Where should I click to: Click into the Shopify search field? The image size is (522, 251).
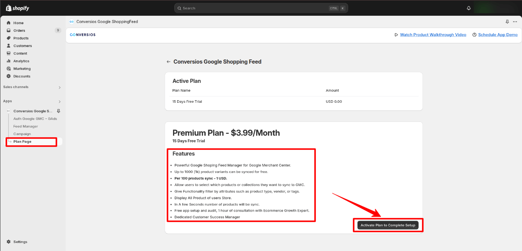coord(261,8)
